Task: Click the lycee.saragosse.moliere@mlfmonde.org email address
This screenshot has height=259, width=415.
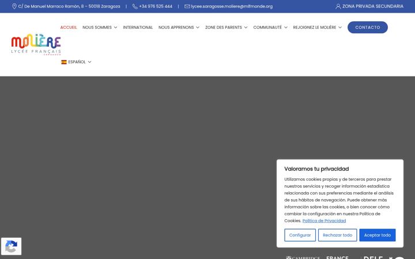Action: pos(232,6)
